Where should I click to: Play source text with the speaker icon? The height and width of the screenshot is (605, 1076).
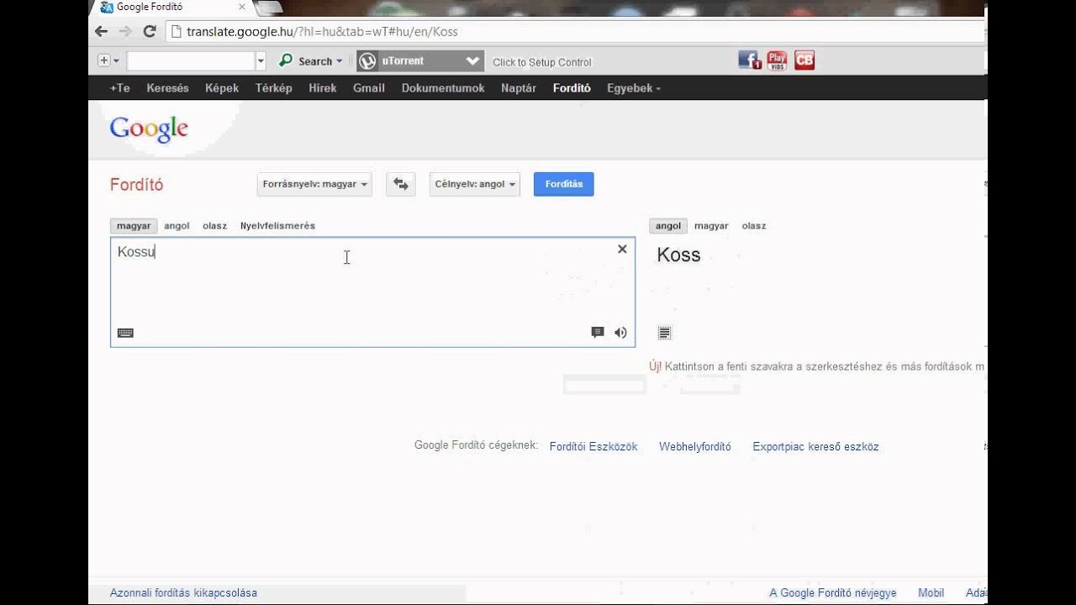point(620,333)
